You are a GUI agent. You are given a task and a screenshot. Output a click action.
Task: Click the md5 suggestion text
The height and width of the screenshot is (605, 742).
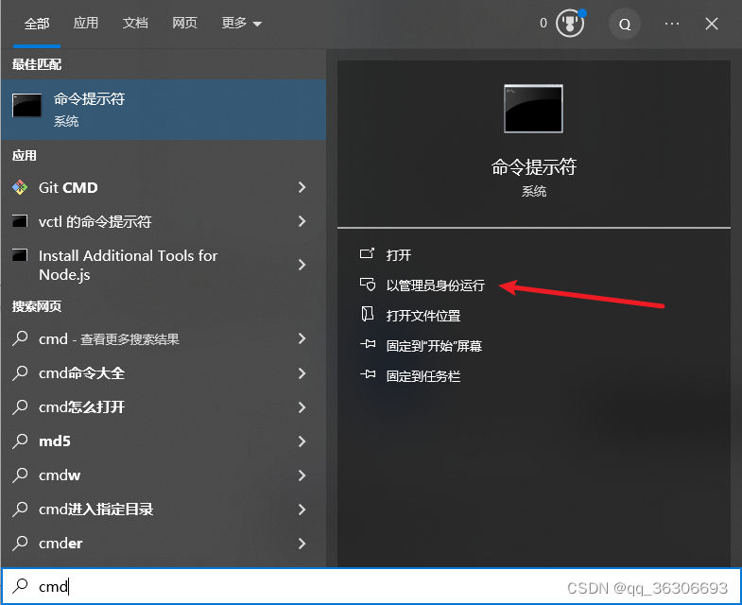(55, 441)
